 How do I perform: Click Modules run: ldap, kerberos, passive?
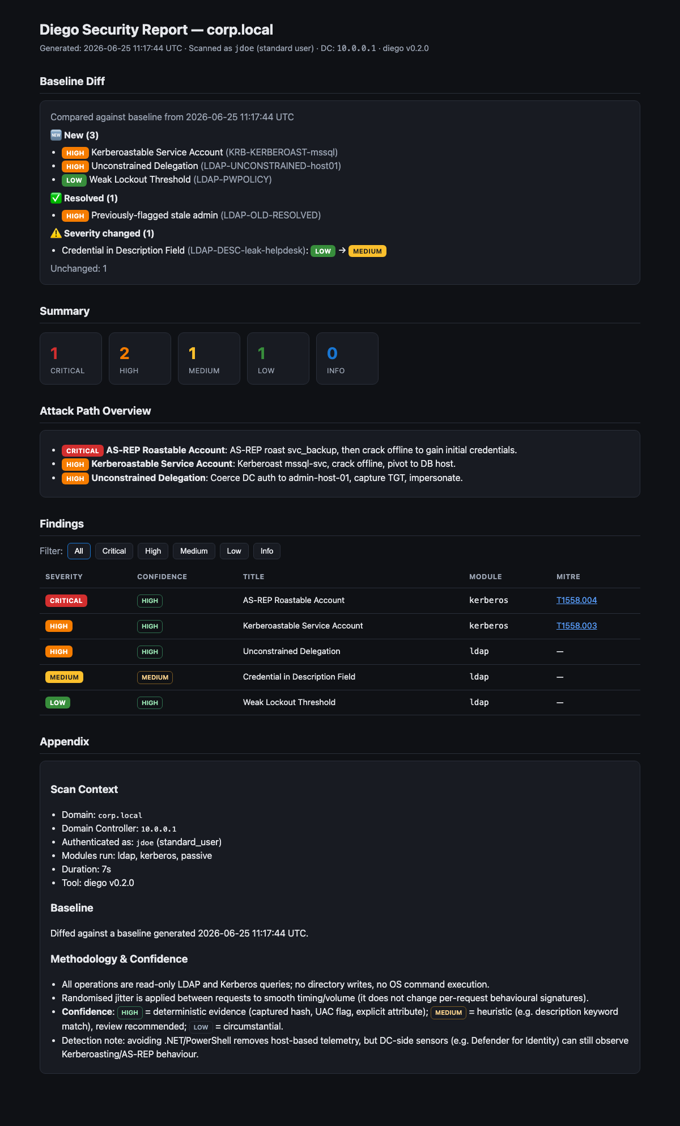137,855
